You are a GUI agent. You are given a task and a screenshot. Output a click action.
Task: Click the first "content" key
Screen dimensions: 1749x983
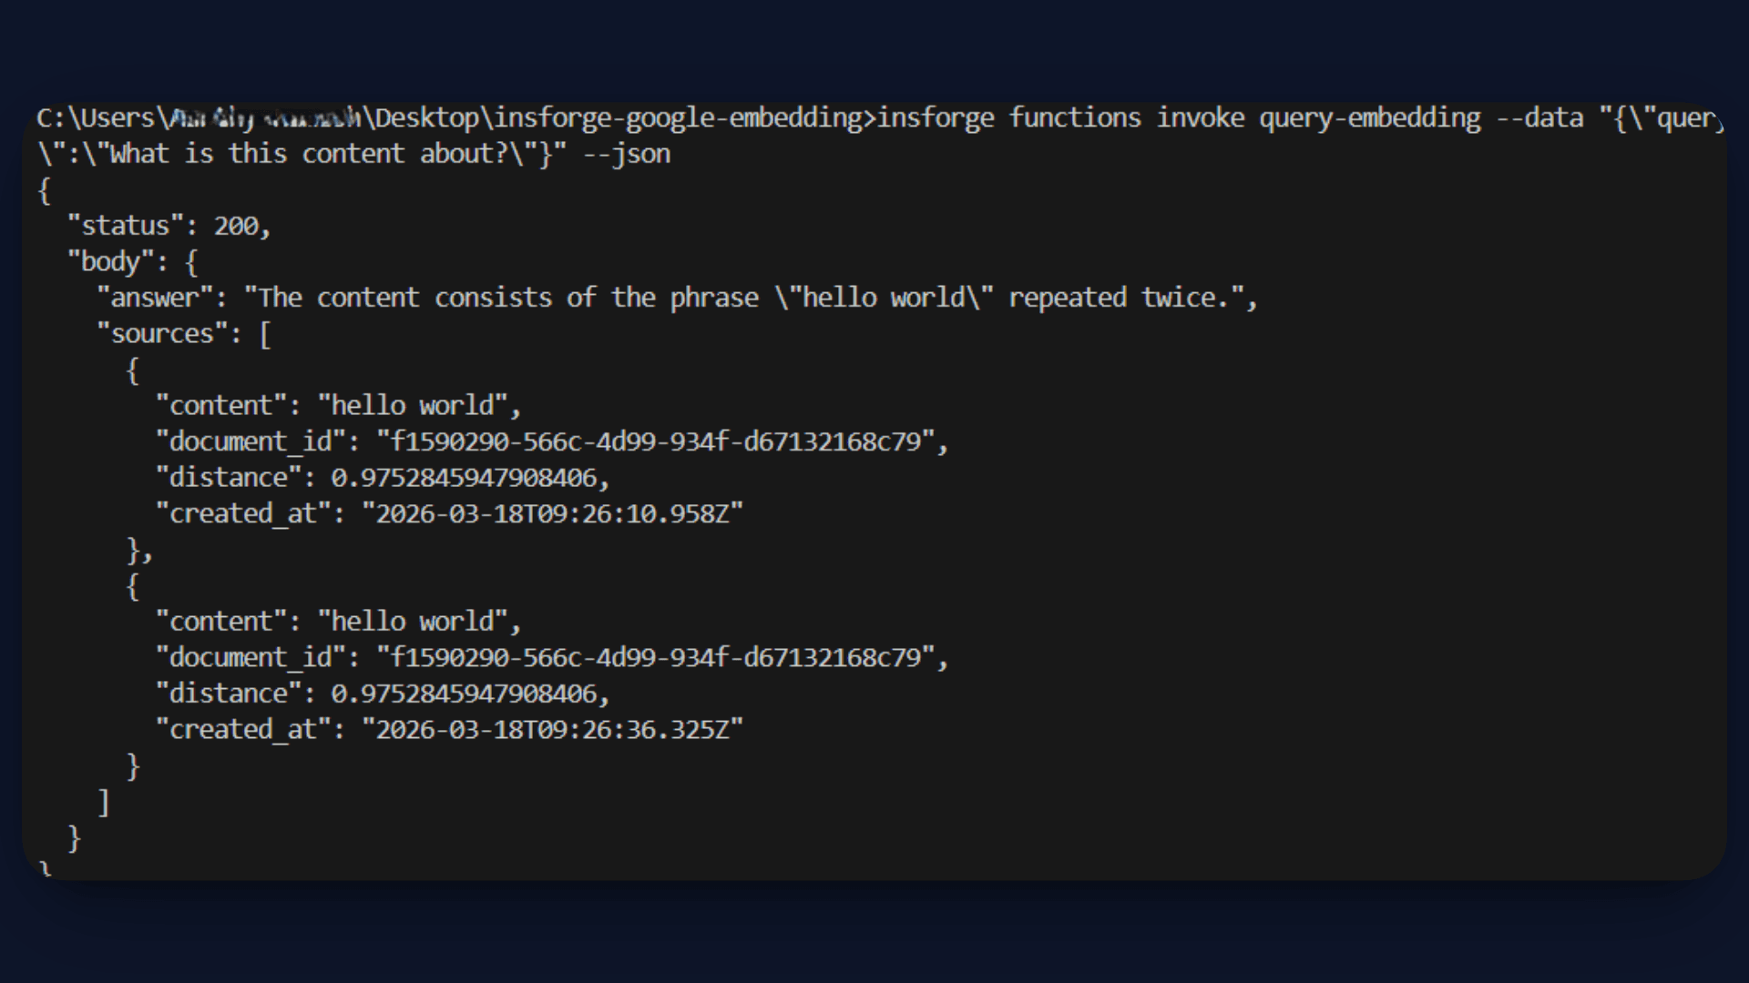point(221,405)
